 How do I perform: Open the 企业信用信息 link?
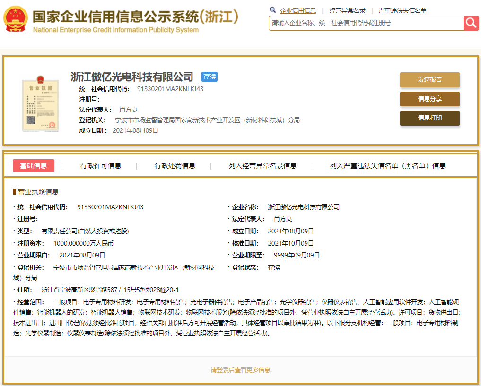click(298, 10)
